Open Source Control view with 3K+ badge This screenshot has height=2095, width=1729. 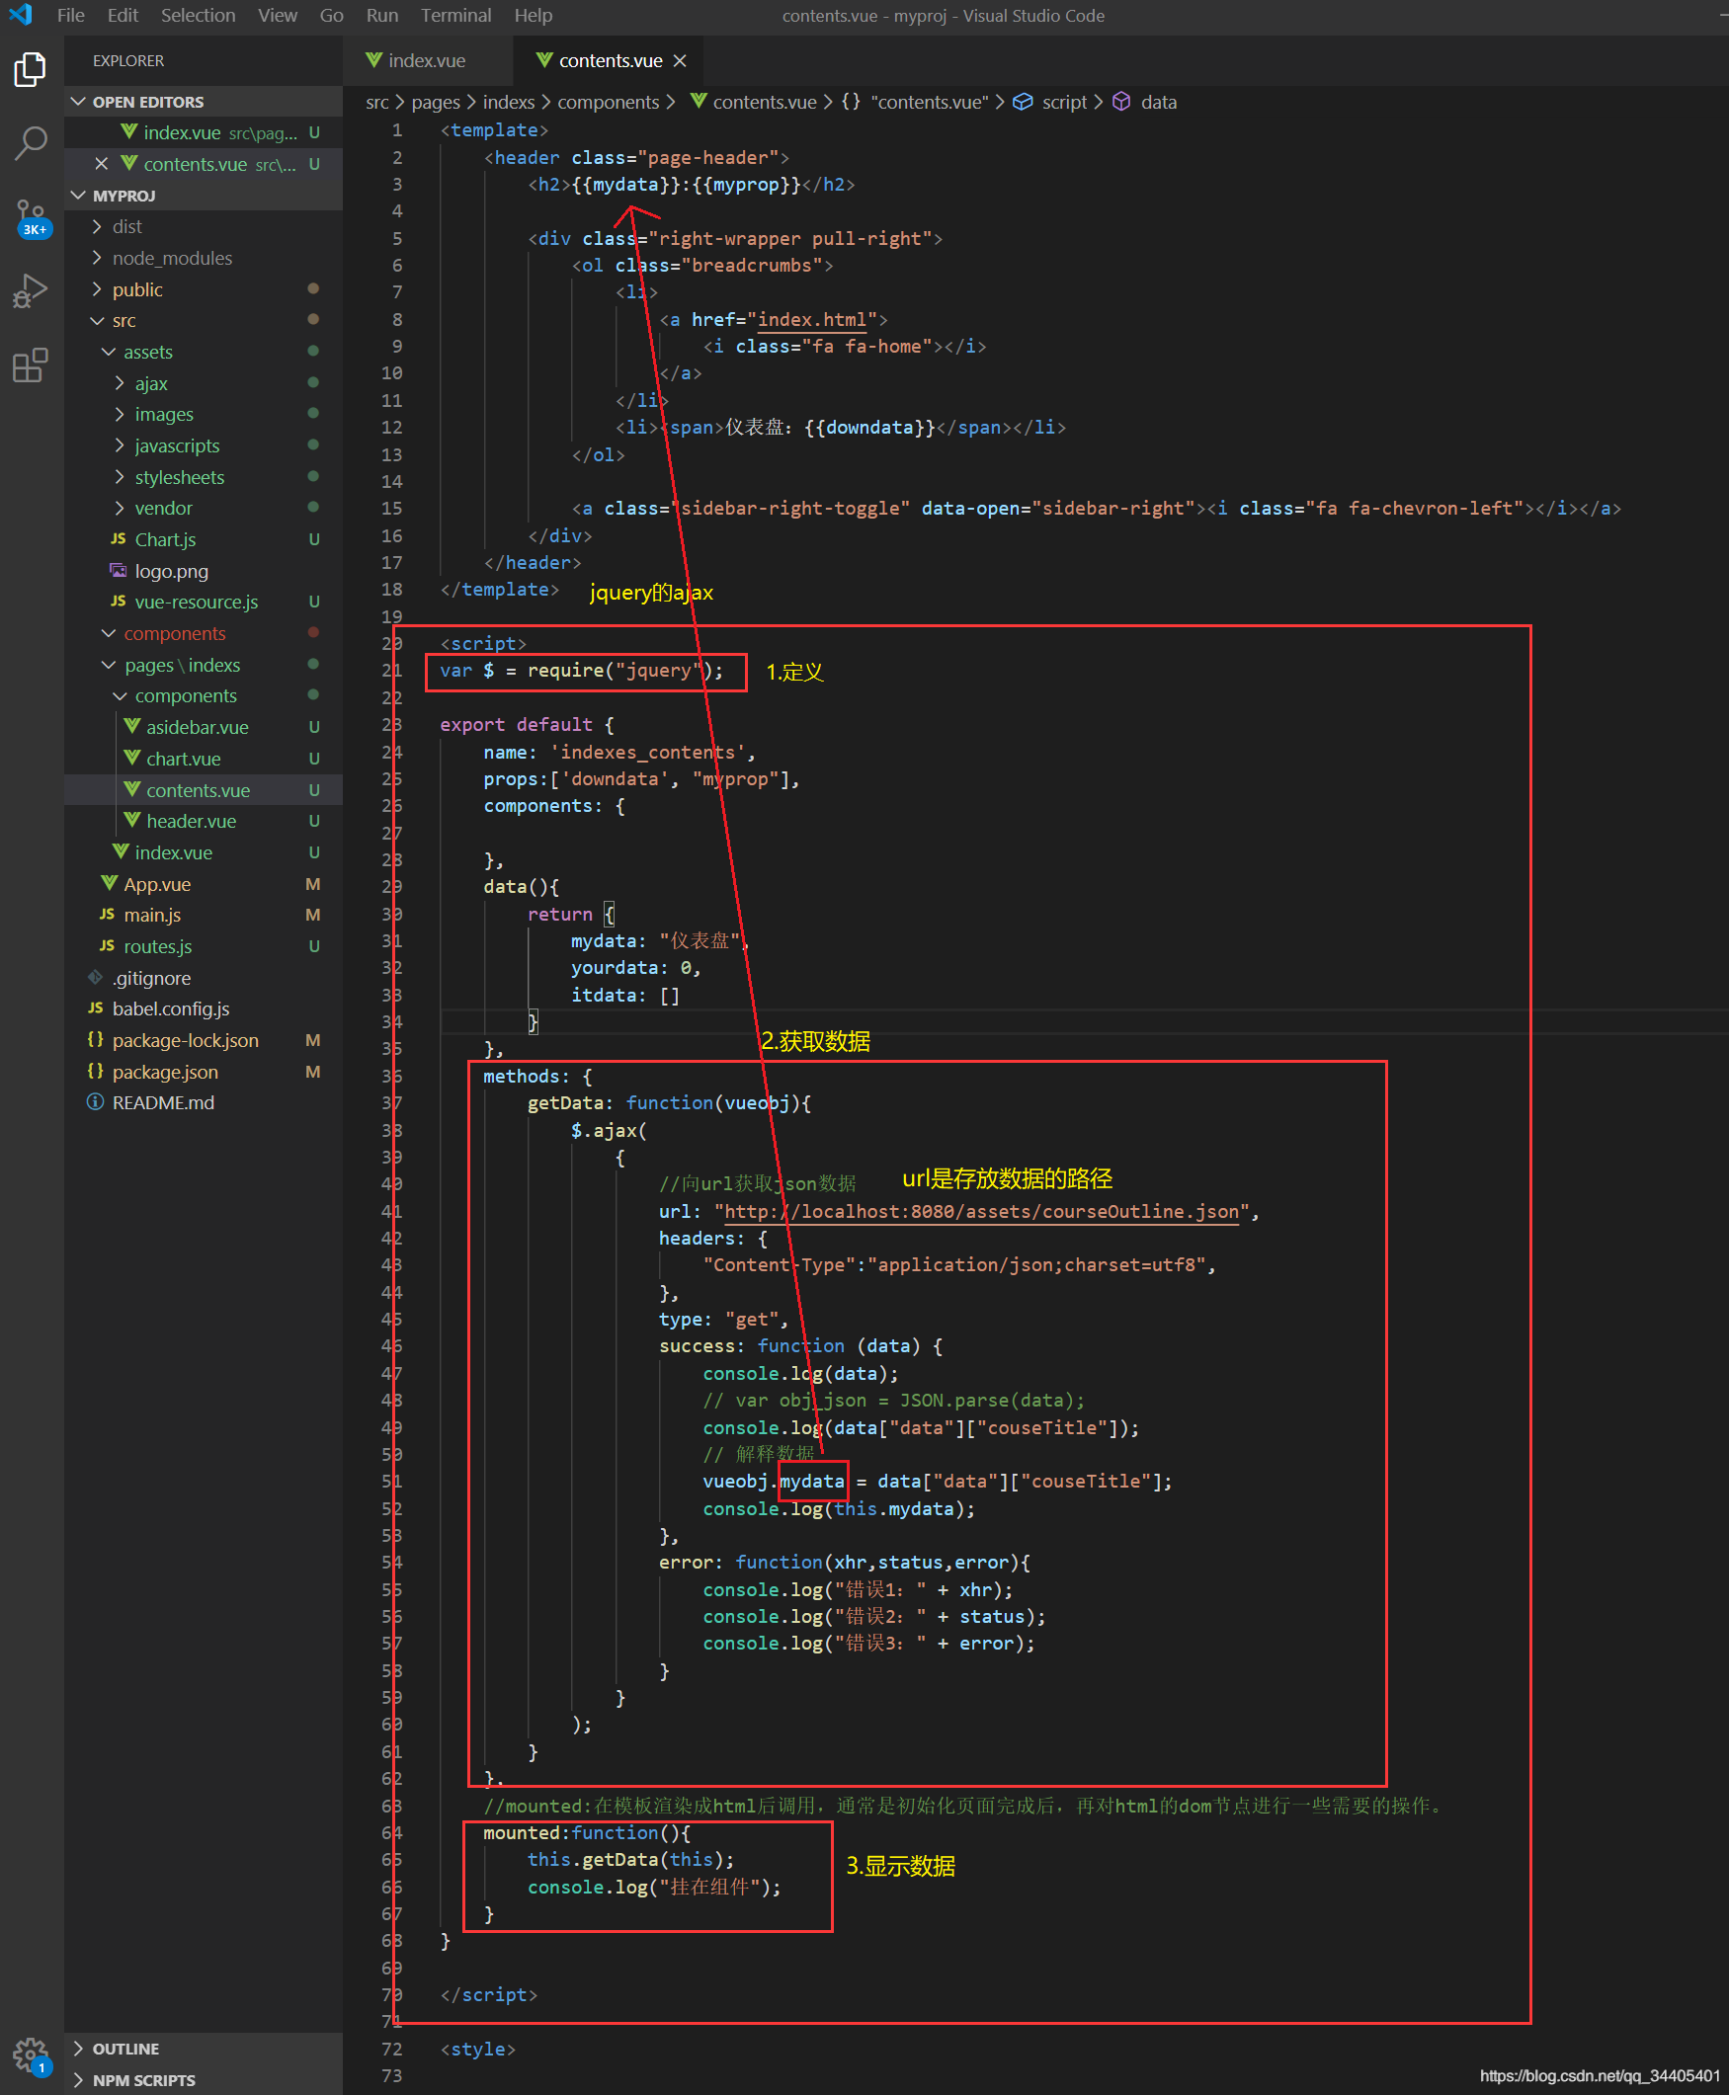[x=31, y=217]
